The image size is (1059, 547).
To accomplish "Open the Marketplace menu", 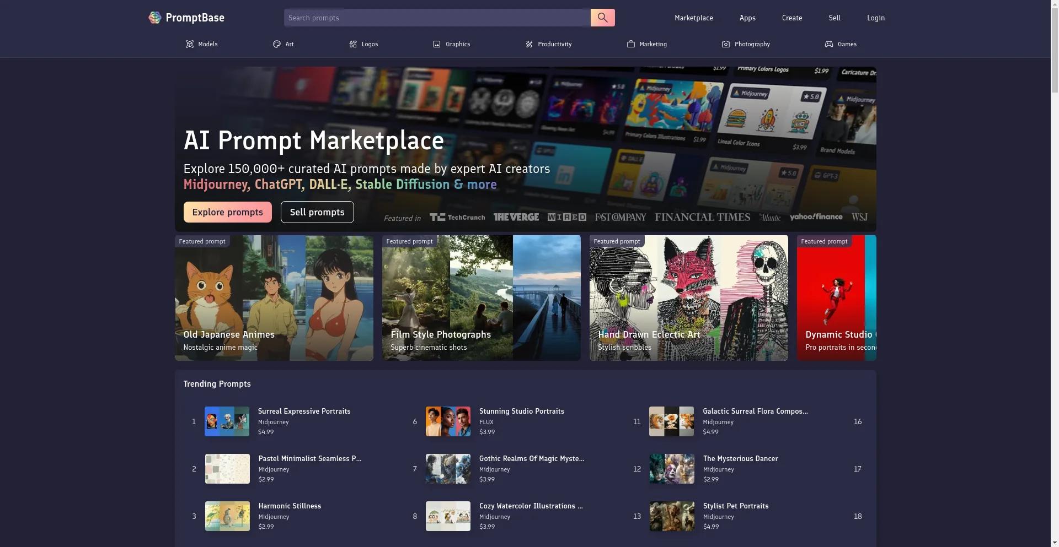I will click(693, 18).
